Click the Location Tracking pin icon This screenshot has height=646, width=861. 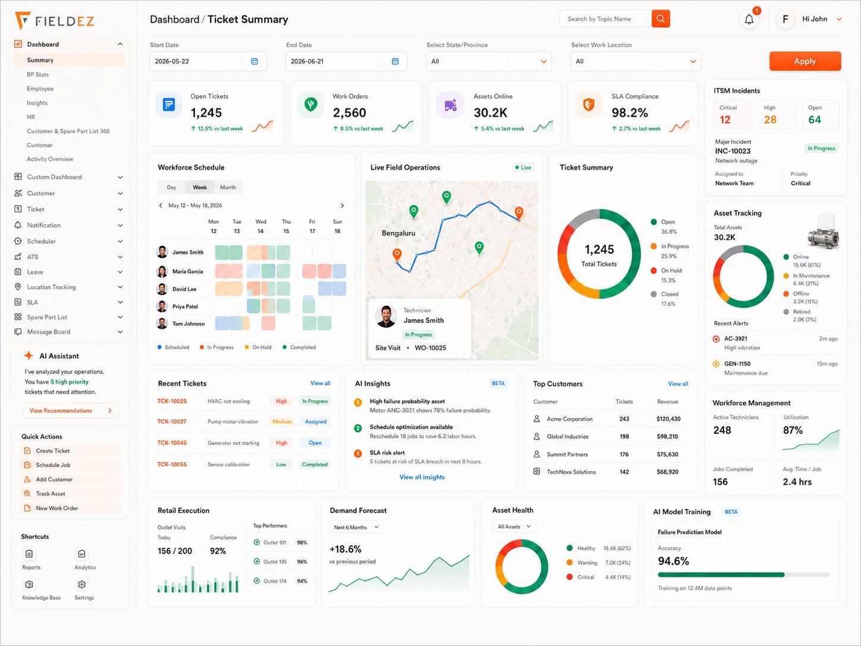point(18,287)
